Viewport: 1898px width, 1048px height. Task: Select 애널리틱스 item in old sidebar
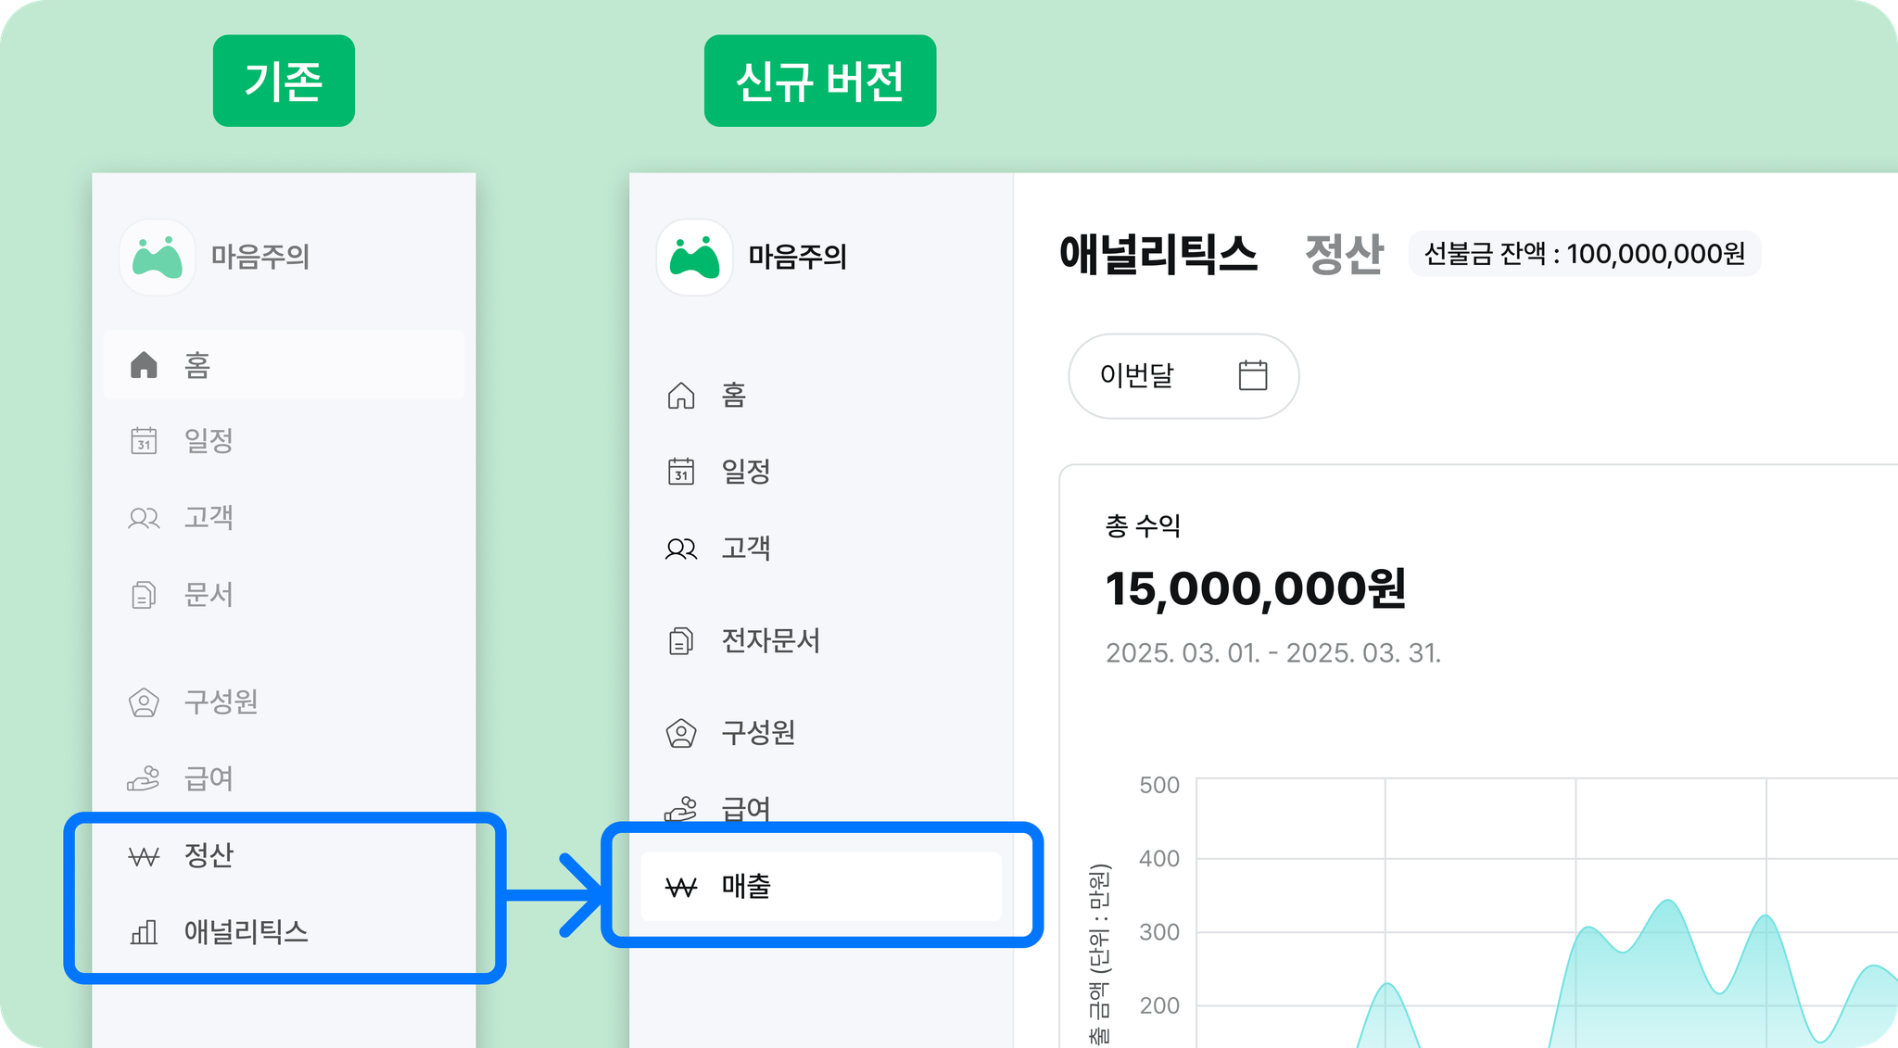tap(284, 931)
